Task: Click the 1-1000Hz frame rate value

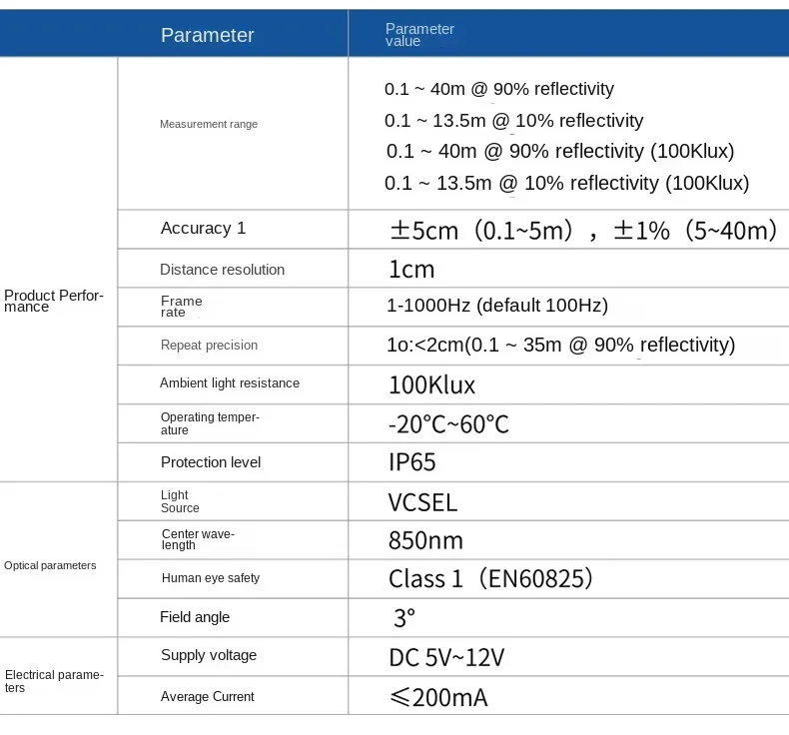Action: [x=497, y=306]
